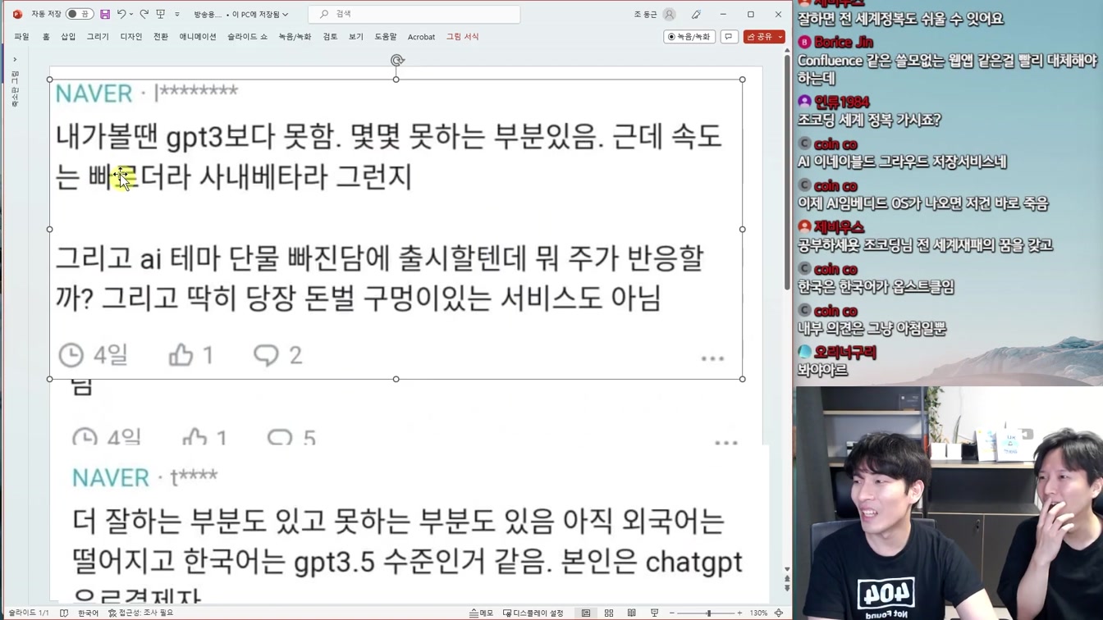1103x620 pixels.
Task: Open quick access toolbar customize dropdown
Action: pos(177,14)
